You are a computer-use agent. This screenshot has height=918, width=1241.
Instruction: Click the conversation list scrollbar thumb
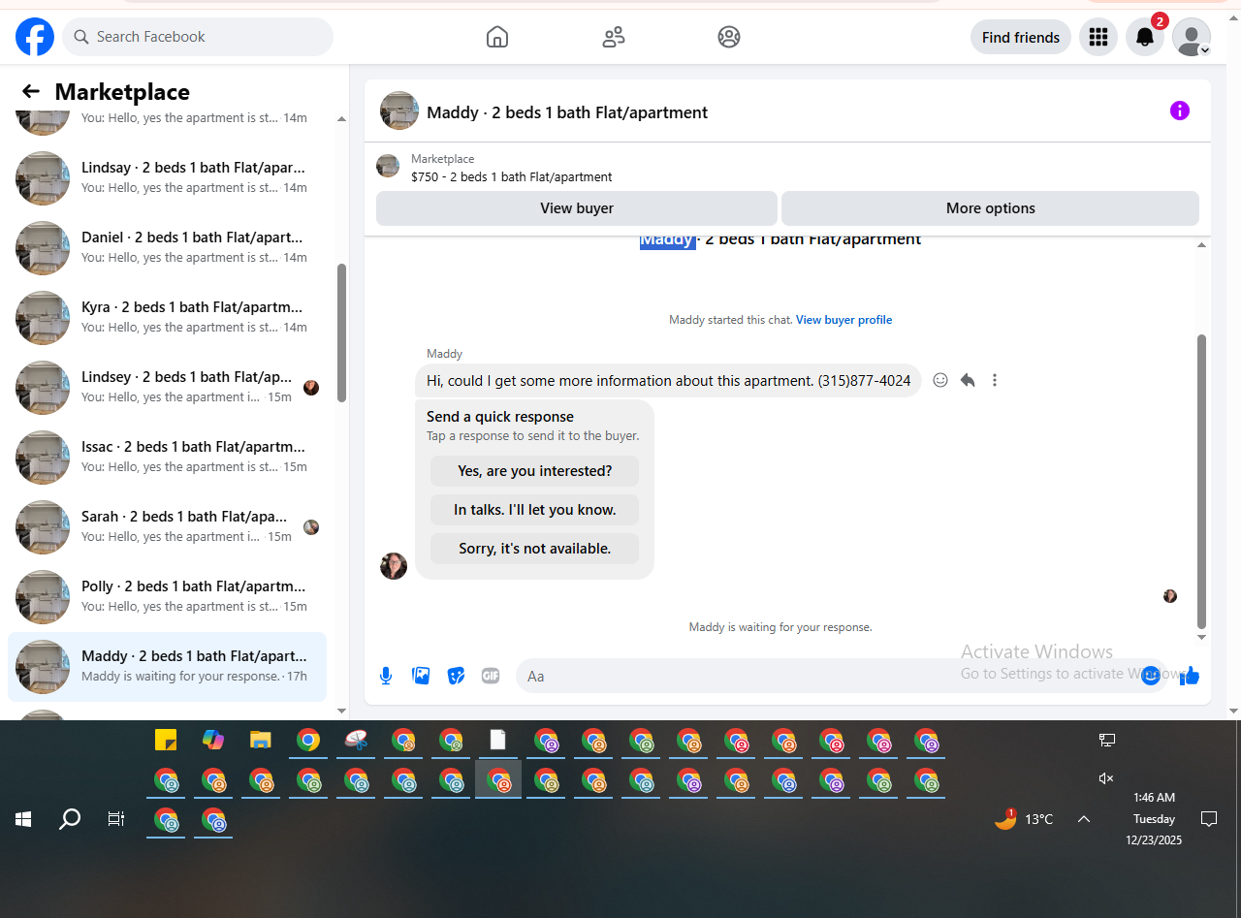pyautogui.click(x=341, y=332)
